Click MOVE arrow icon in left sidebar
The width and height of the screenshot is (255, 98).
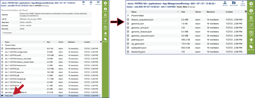(105, 34)
